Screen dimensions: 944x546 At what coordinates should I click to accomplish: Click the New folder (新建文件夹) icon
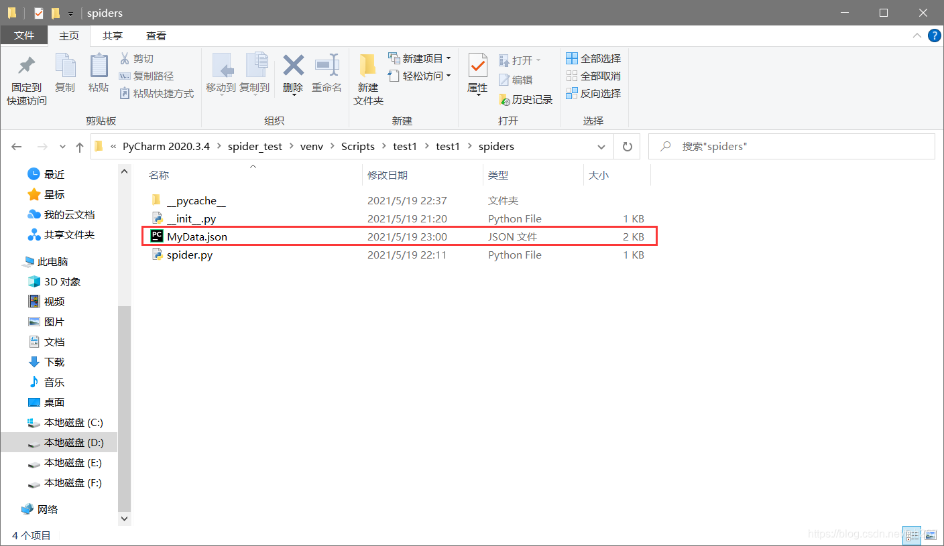pos(367,66)
